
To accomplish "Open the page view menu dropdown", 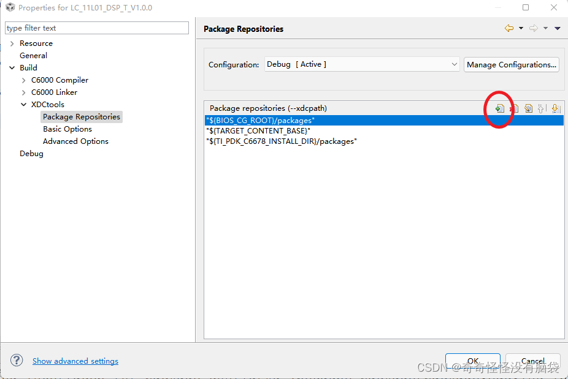I will point(557,28).
